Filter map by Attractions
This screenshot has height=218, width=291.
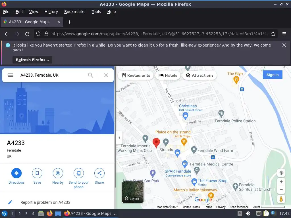point(199,75)
